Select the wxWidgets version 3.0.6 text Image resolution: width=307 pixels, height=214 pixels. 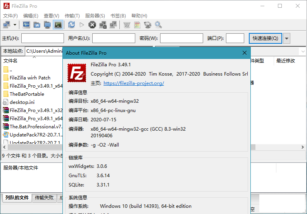(x=102, y=166)
